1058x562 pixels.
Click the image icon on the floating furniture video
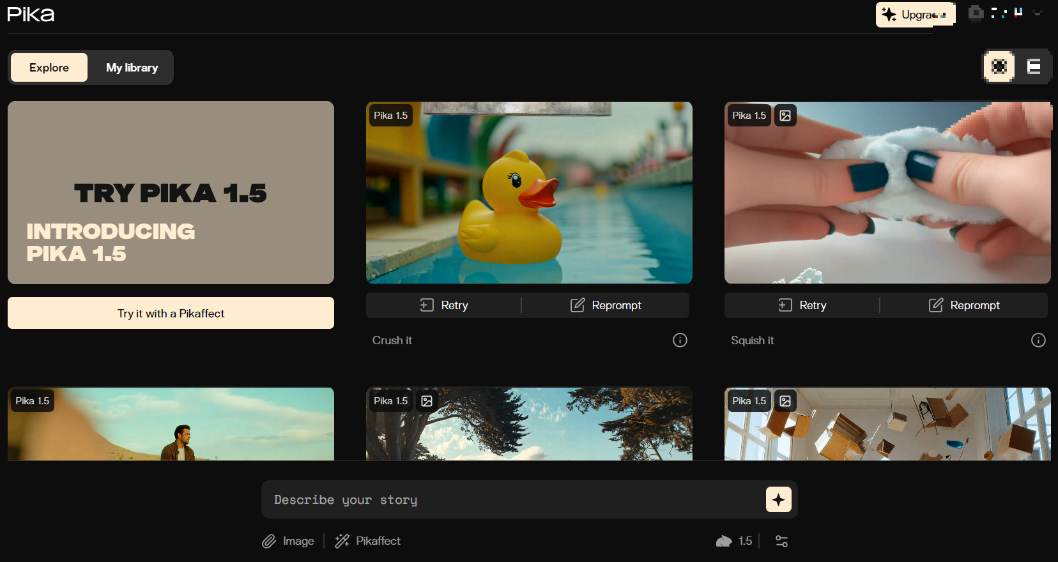point(785,401)
